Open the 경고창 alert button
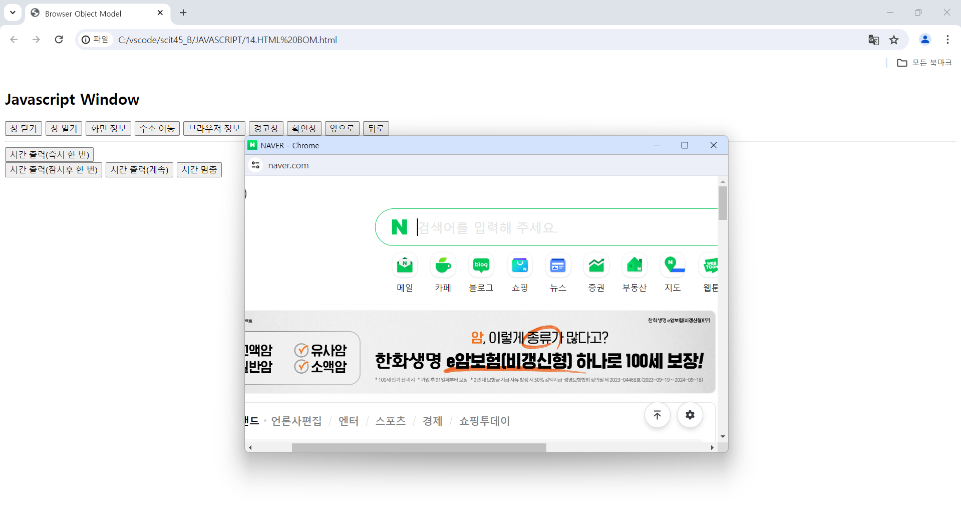 (266, 128)
